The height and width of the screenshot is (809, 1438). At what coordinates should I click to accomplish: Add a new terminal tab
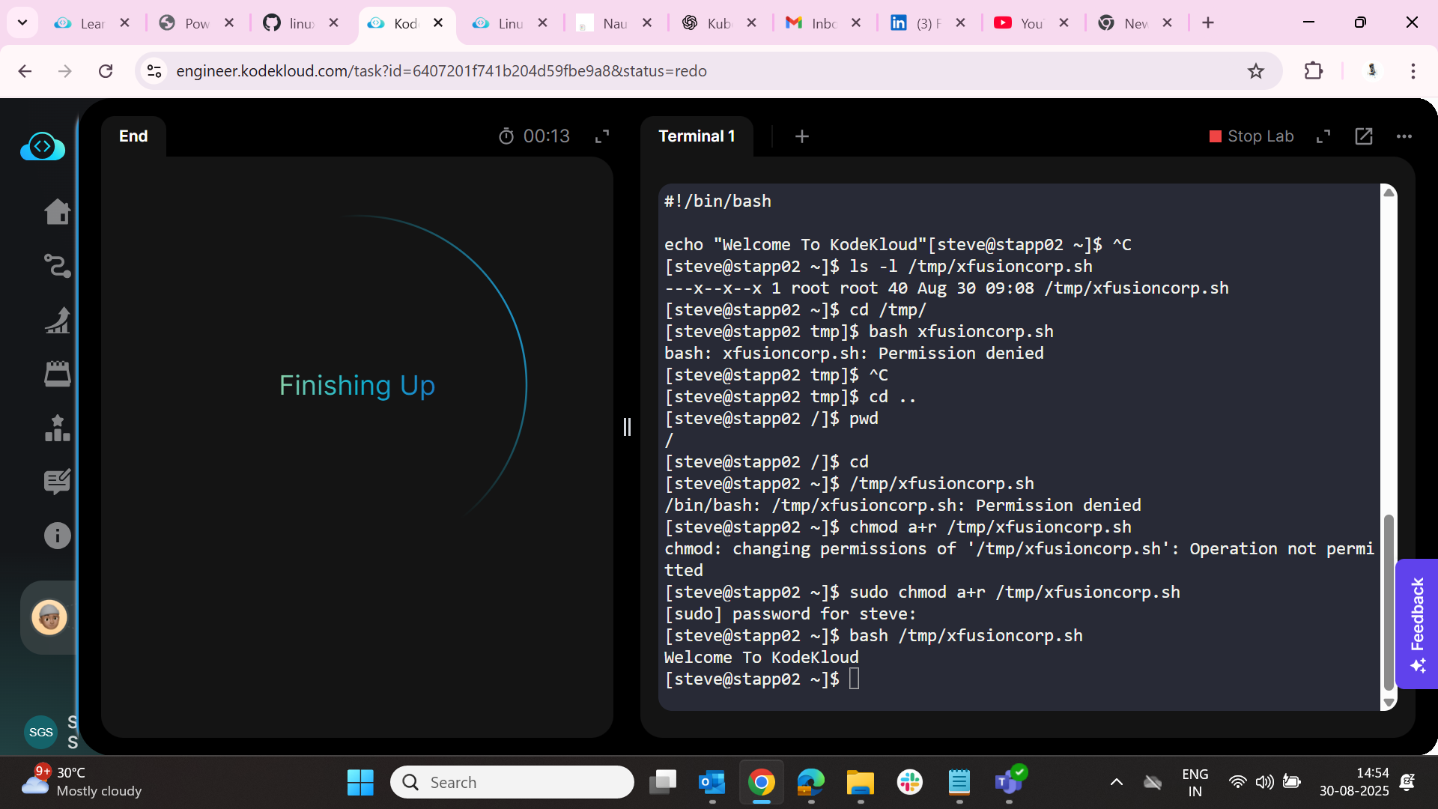pyautogui.click(x=801, y=136)
